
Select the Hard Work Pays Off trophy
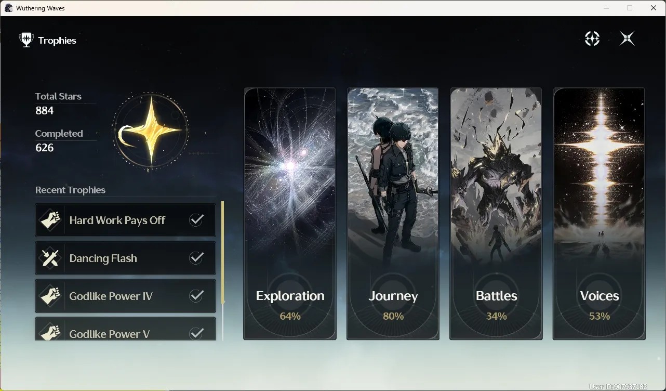pos(125,220)
